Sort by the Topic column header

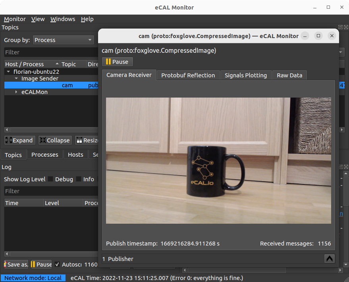pyautogui.click(x=73, y=64)
